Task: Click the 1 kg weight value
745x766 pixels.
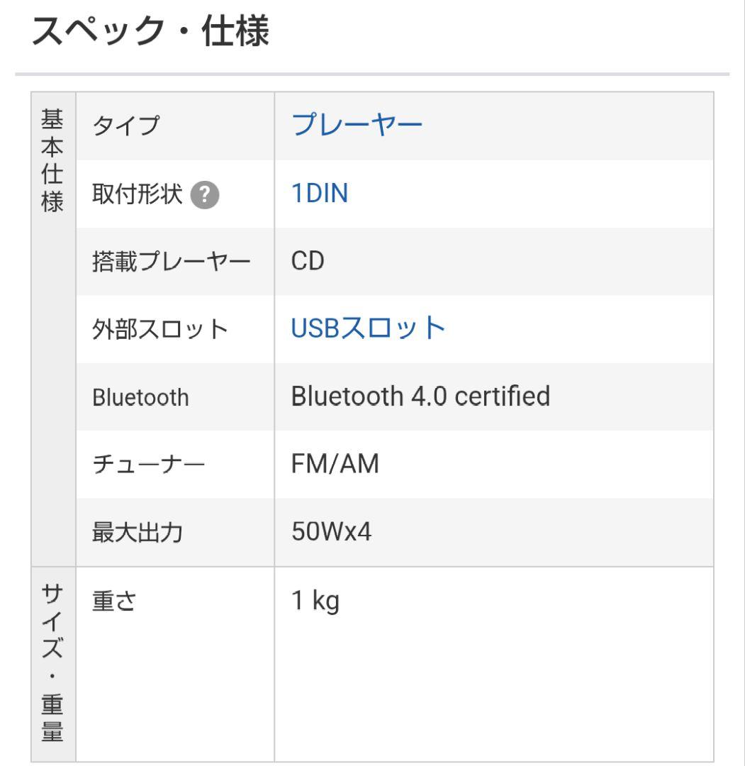Action: tap(315, 601)
